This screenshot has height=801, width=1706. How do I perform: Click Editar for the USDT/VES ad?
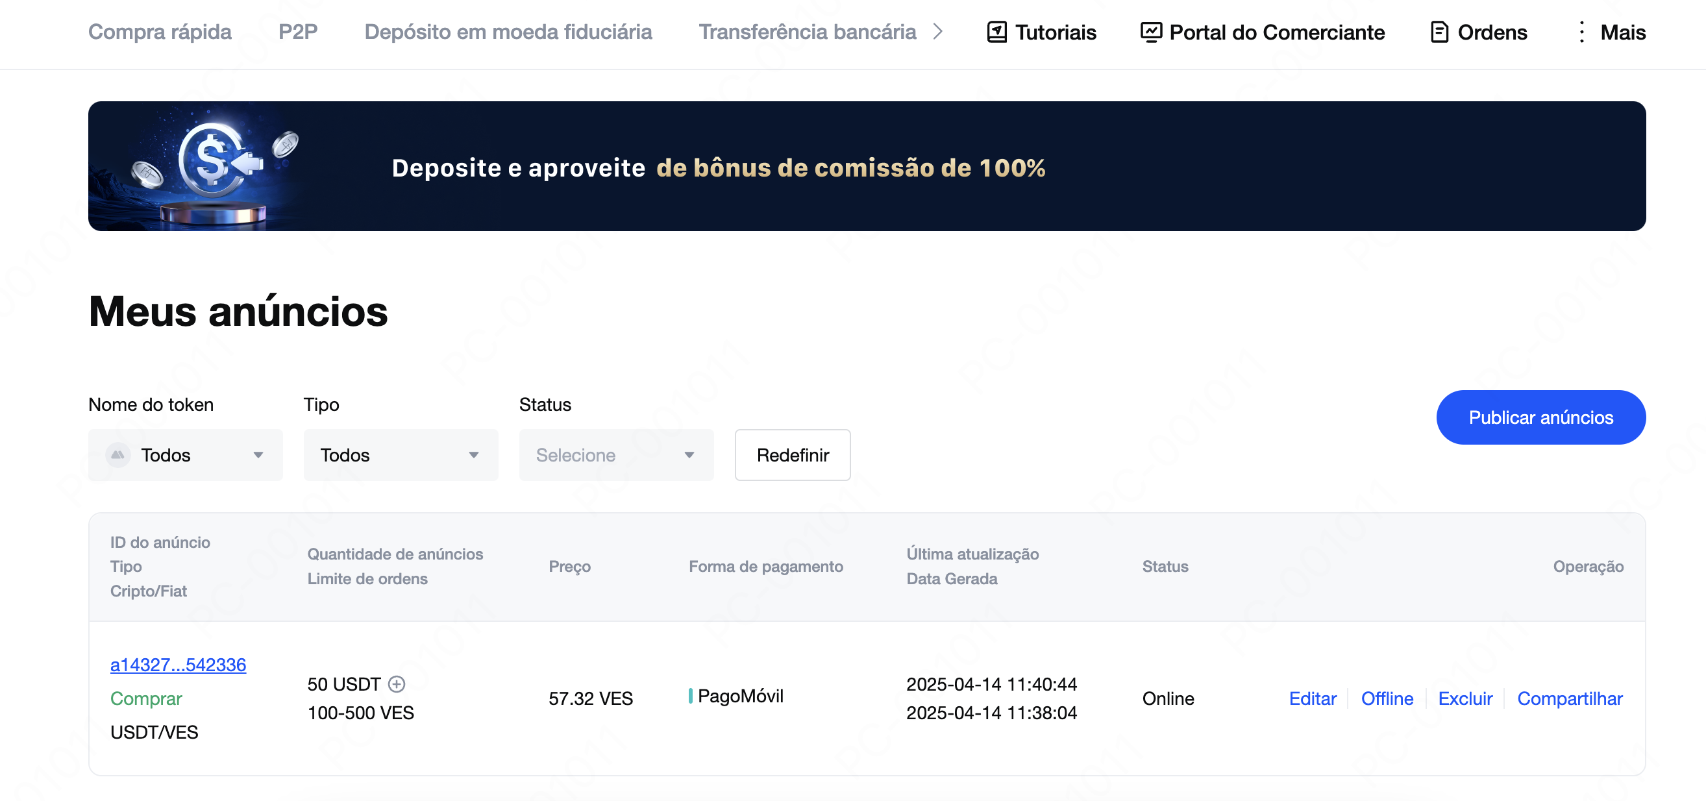(1312, 698)
